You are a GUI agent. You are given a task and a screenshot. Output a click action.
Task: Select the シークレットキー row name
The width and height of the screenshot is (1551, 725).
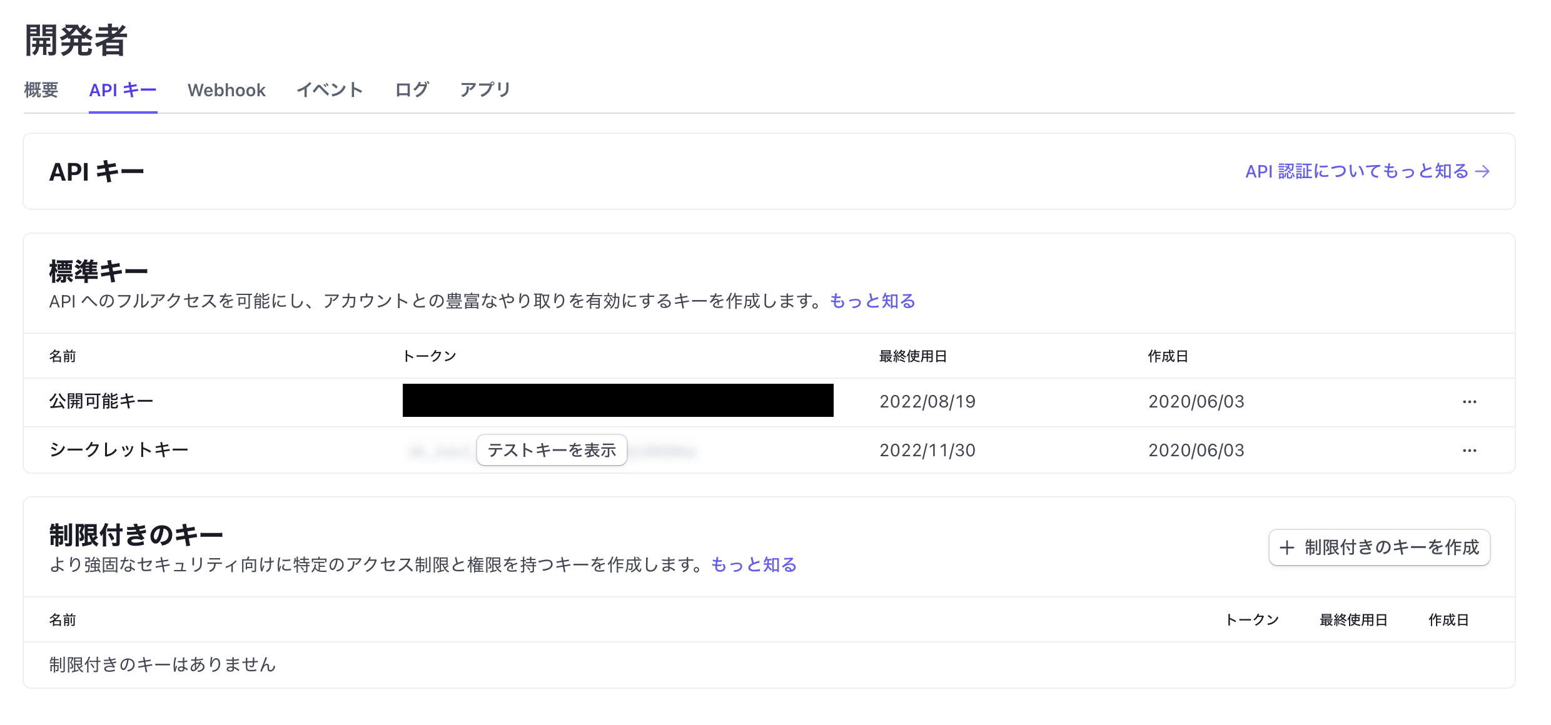tap(119, 450)
